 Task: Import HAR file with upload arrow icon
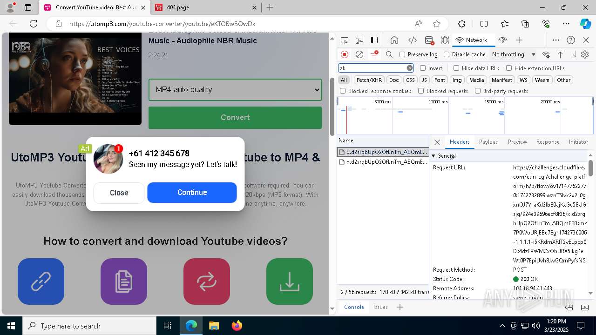pyautogui.click(x=560, y=54)
